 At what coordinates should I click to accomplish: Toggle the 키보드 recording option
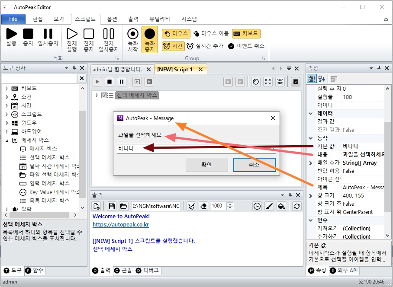click(x=246, y=33)
